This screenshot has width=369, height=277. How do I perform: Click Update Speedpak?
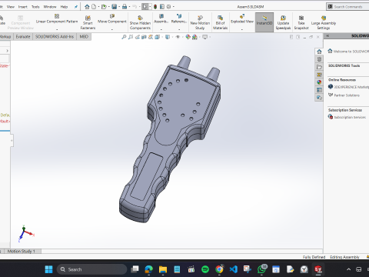click(x=283, y=22)
